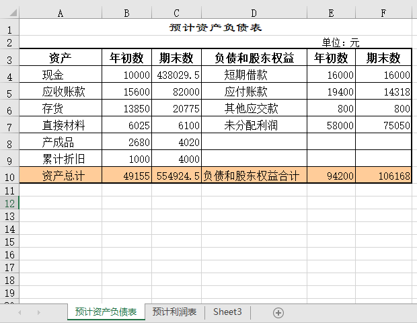This screenshot has height=323, width=417.
Task: Click the new sheet plus button
Action: pyautogui.click(x=278, y=312)
